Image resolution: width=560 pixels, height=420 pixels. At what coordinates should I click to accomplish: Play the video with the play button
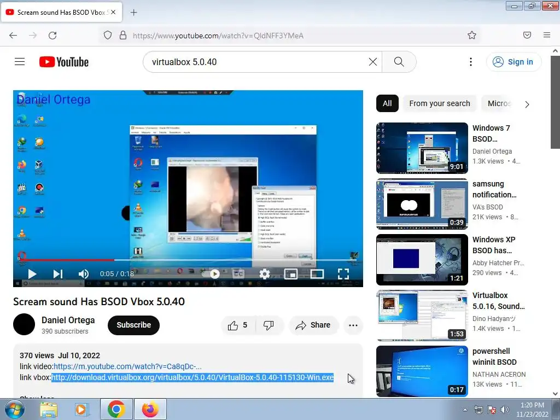pos(32,274)
